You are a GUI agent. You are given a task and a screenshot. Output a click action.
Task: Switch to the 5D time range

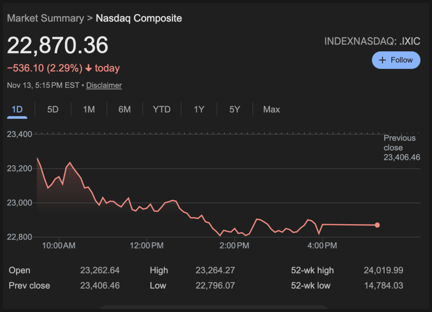pos(53,110)
